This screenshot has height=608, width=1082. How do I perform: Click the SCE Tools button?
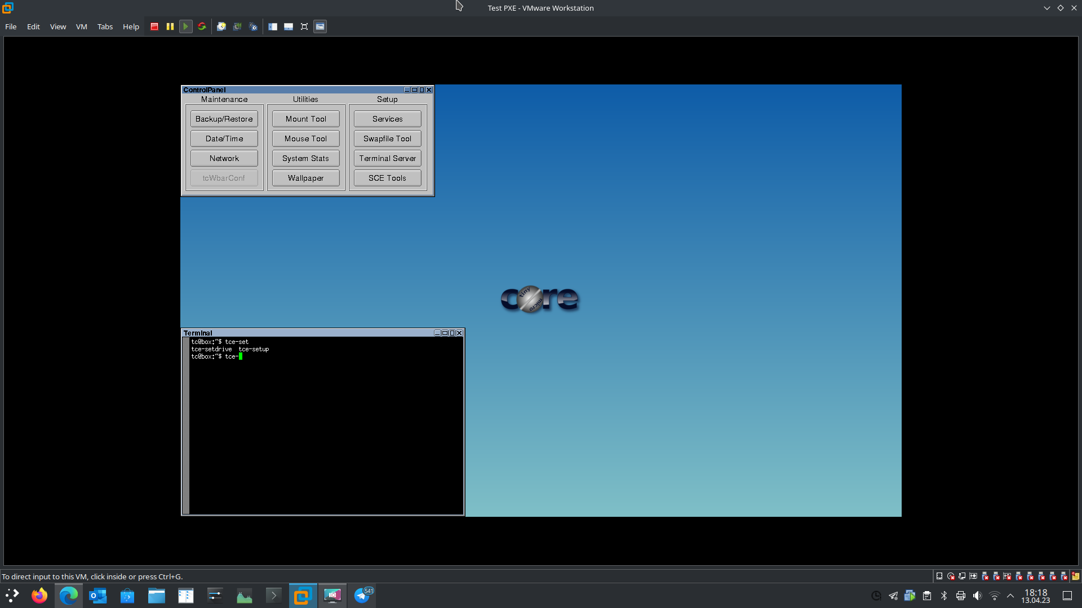point(387,178)
